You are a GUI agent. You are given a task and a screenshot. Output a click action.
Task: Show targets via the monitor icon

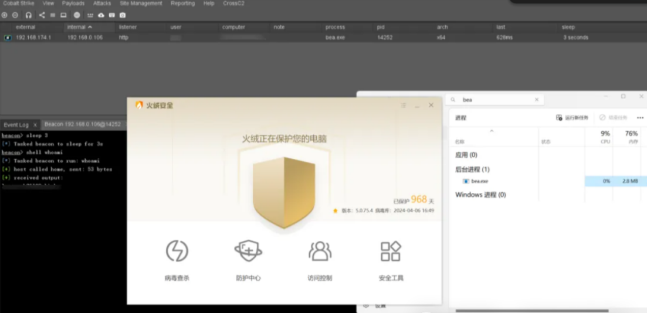(x=63, y=15)
